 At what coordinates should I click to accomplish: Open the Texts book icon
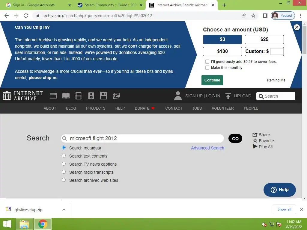pos(66,96)
